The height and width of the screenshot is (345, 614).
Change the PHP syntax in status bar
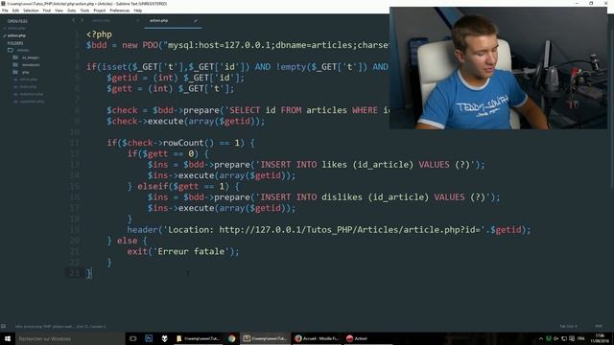[599, 326]
